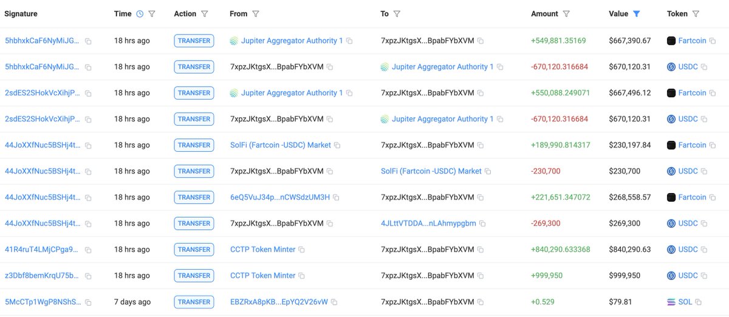Open the To column filter
This screenshot has height=317, width=729.
click(x=397, y=14)
